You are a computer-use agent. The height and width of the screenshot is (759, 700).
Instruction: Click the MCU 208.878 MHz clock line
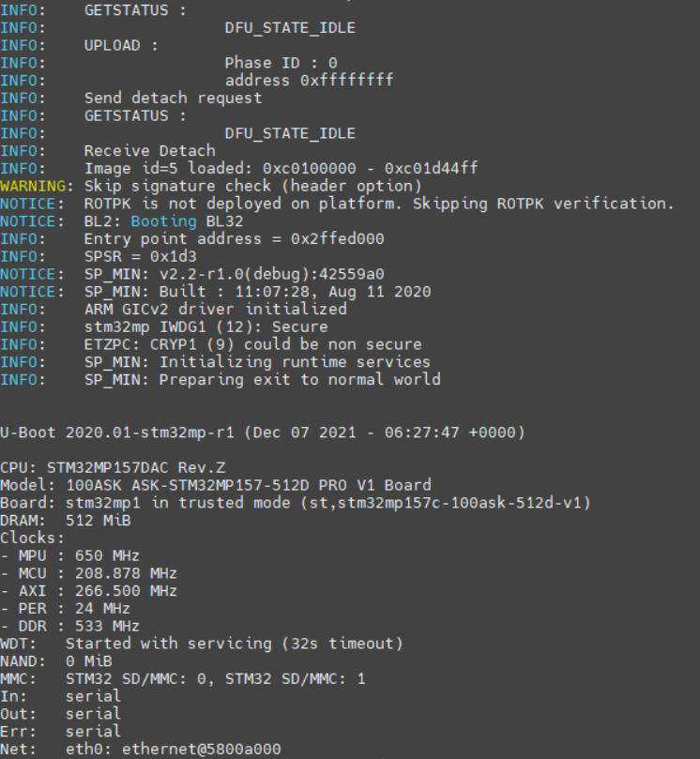click(x=88, y=573)
